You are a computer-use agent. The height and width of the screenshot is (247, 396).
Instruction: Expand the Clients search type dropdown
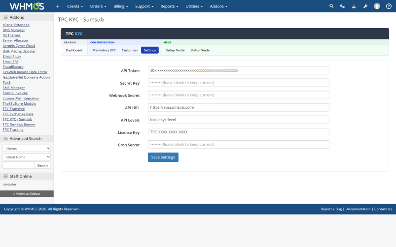[27, 149]
